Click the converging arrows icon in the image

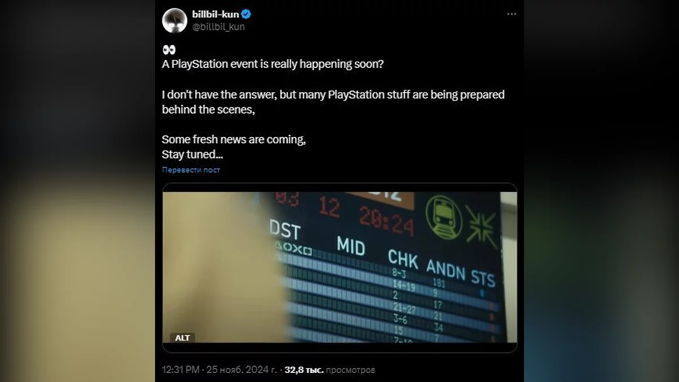click(x=481, y=226)
